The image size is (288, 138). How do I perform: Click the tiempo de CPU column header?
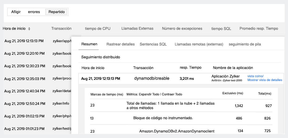[x=98, y=29]
